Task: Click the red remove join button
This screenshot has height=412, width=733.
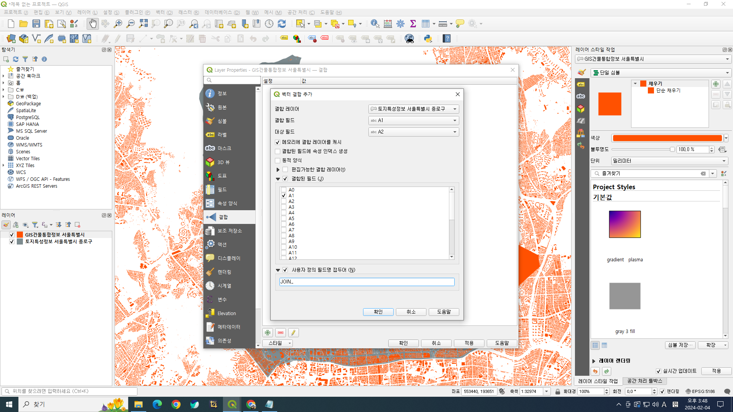Action: point(281,333)
